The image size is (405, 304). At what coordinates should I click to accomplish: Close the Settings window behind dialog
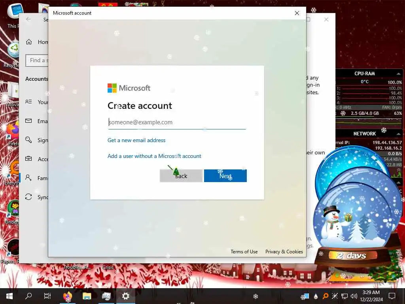326,19
